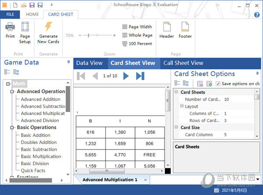Switch to the HOME ribbon tab
This screenshot has width=263, height=195.
click(x=32, y=14)
